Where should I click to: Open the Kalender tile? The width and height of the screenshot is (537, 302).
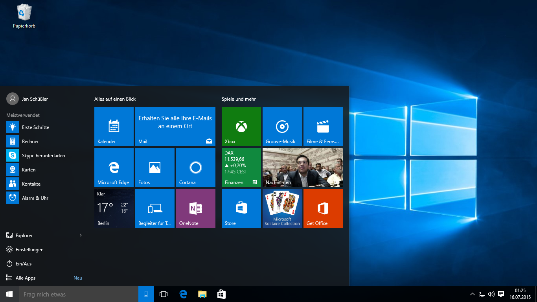(114, 127)
